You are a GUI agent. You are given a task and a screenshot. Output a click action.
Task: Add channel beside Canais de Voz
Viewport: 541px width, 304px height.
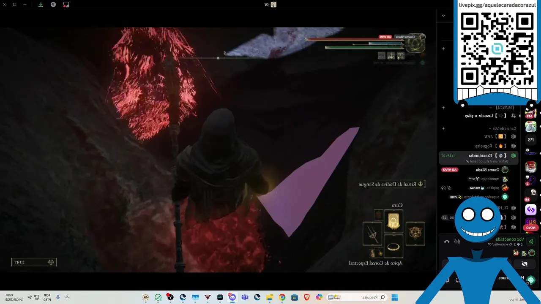click(443, 128)
